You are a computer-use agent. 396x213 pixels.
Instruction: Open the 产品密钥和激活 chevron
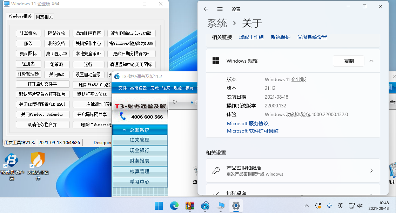[371, 171]
